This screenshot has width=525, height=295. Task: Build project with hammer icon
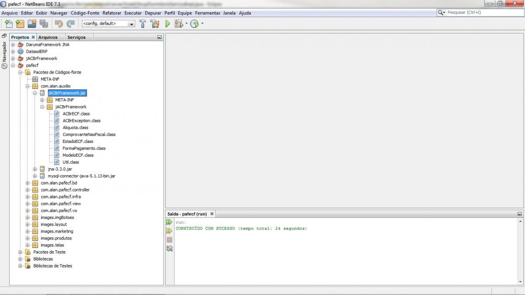pyautogui.click(x=143, y=24)
